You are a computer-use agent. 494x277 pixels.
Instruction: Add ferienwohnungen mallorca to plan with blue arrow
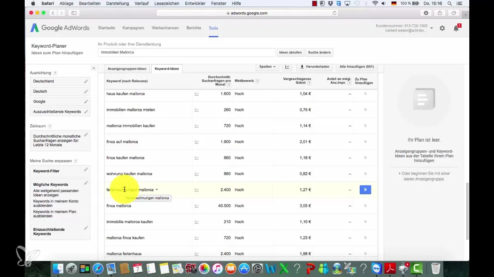(x=365, y=190)
